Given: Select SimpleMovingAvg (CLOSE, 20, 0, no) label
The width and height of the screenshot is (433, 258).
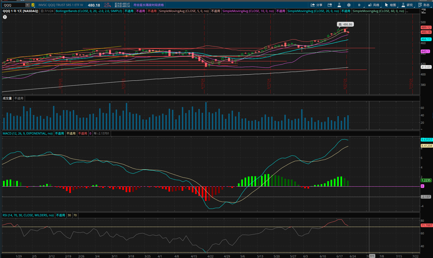Looking at the screenshot, I should (x=313, y=11).
